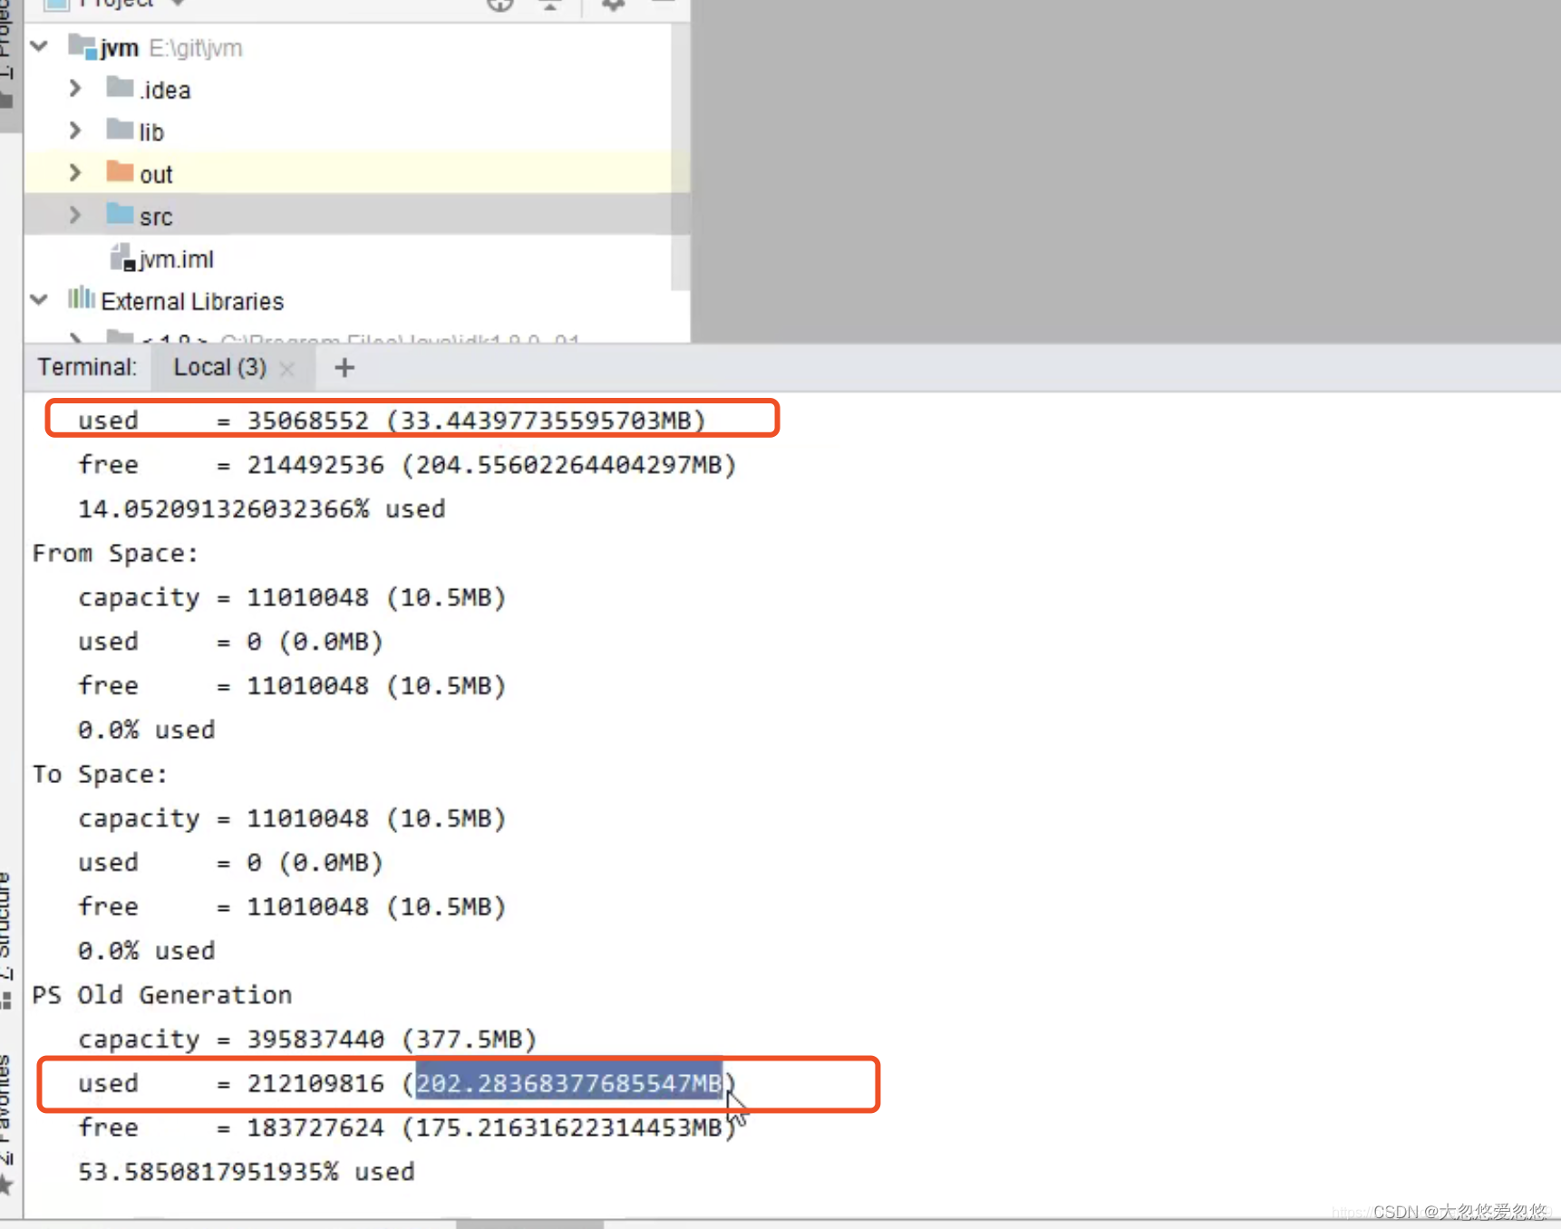The height and width of the screenshot is (1229, 1561).
Task: Click the Terminal: panel label
Action: 87,367
